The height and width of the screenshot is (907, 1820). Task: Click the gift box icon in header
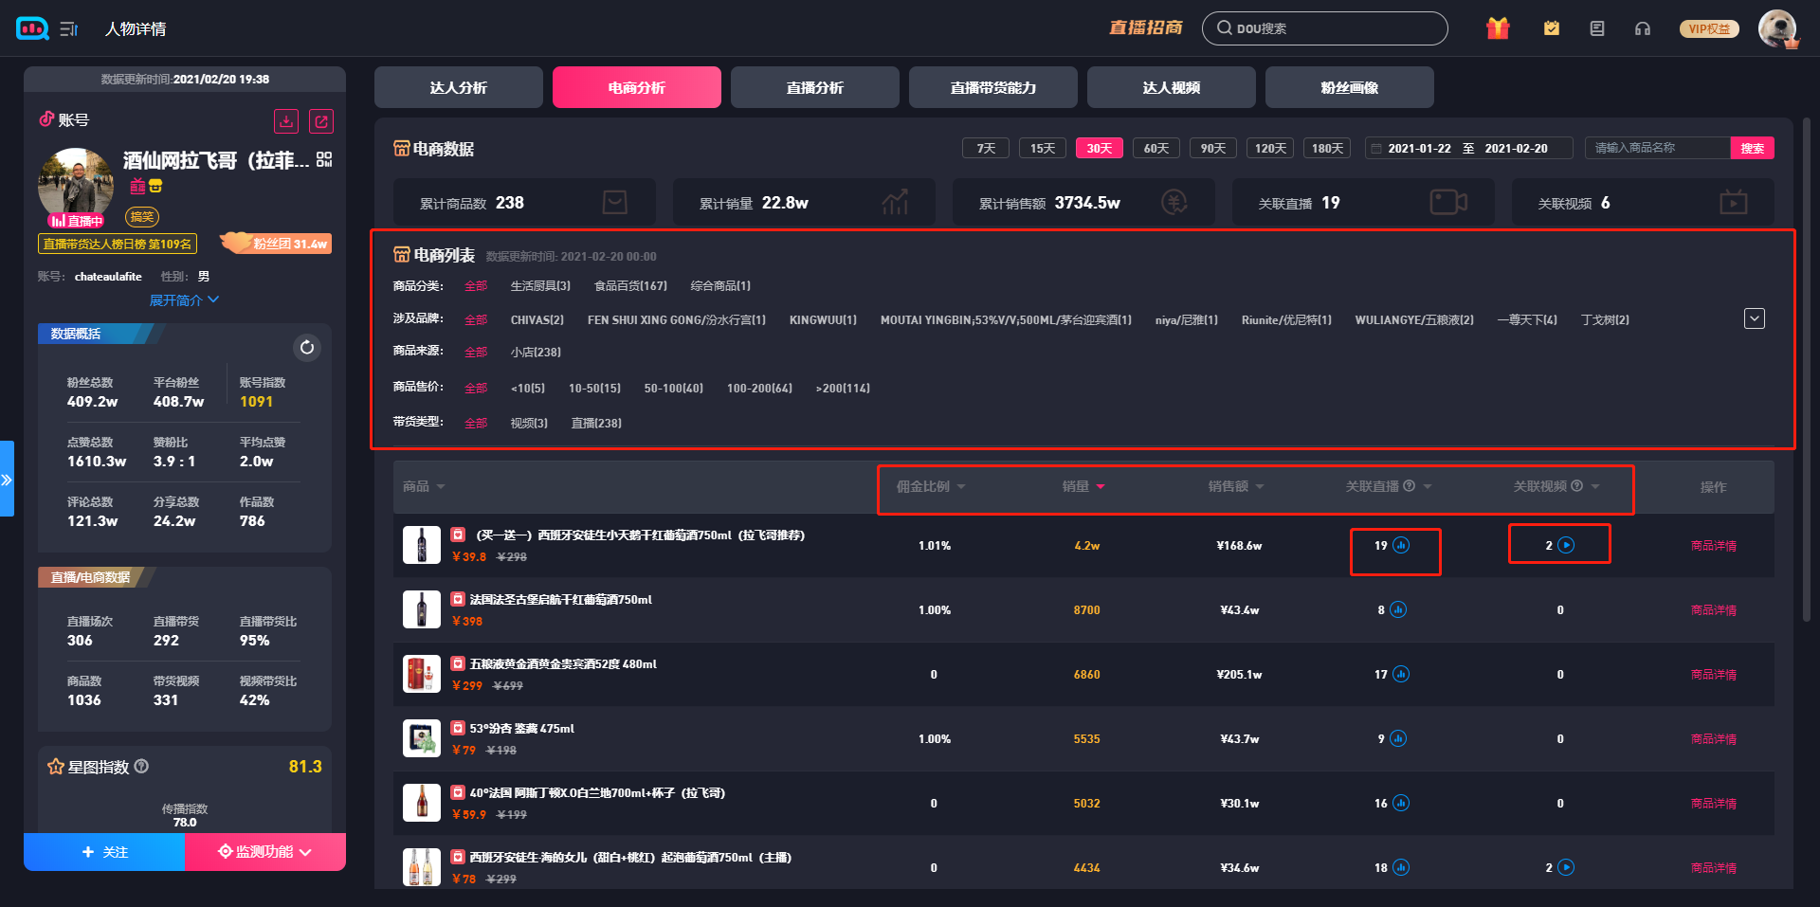coord(1498,28)
